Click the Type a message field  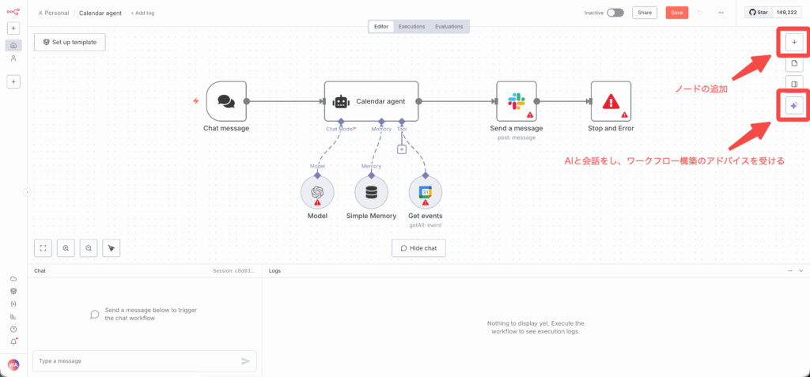(x=134, y=361)
